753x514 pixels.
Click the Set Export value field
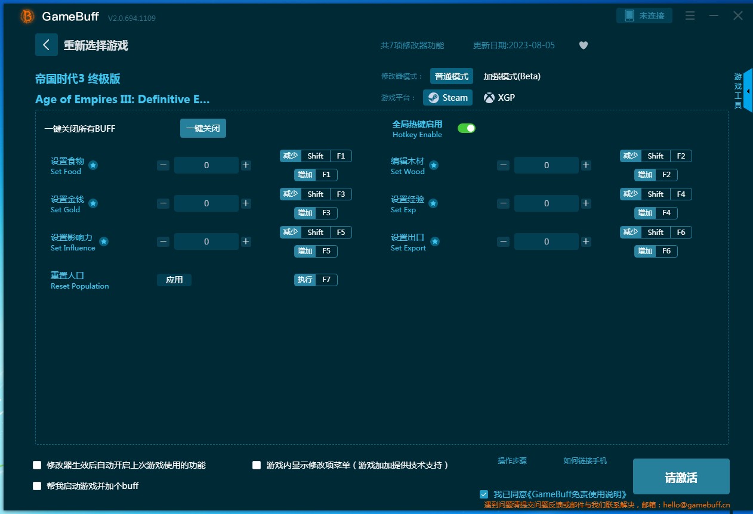click(547, 241)
